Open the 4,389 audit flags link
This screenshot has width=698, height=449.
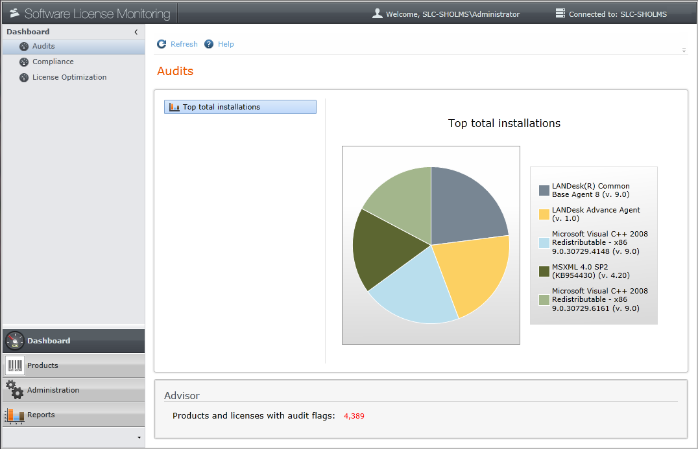354,416
